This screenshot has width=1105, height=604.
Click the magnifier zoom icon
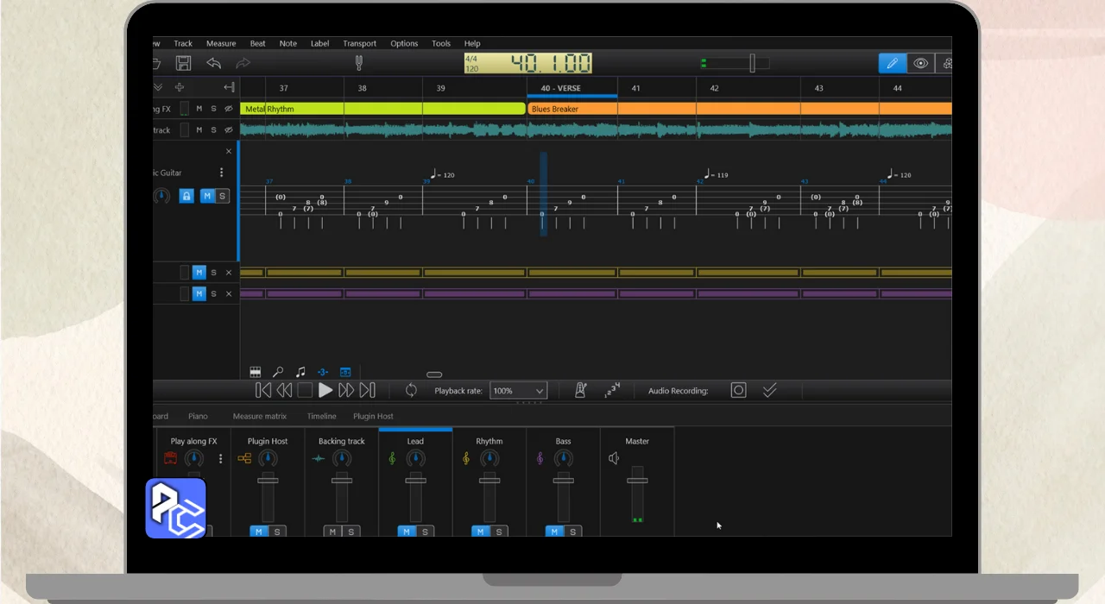pos(278,372)
